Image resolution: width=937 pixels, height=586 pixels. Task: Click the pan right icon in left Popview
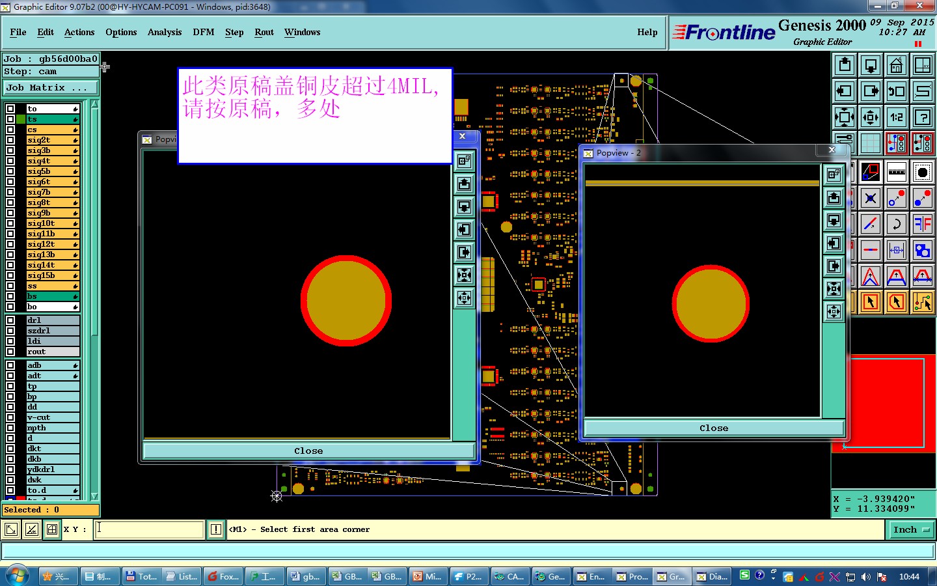pyautogui.click(x=464, y=252)
